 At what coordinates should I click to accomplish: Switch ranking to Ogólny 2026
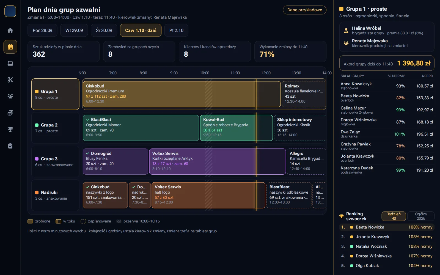tap(421, 216)
